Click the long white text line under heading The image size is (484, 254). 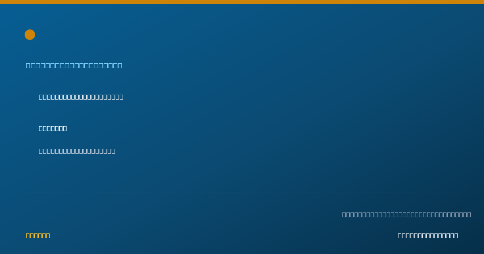click(x=81, y=97)
